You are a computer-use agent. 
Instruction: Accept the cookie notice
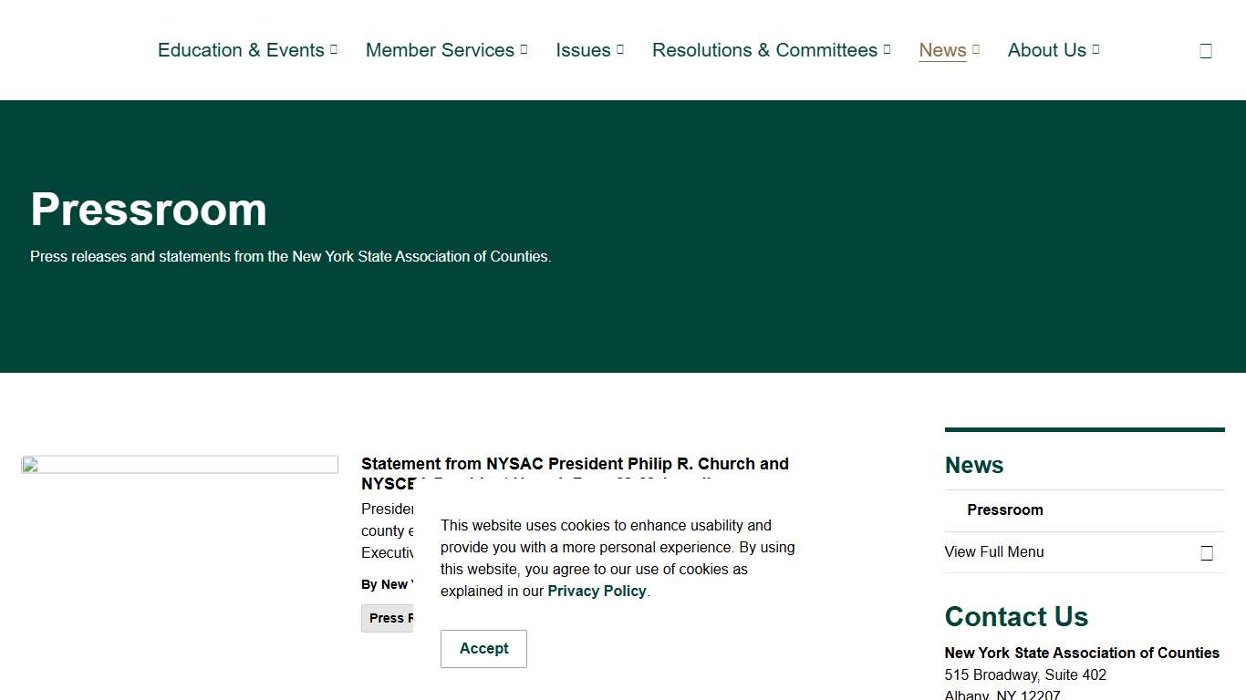(x=483, y=648)
